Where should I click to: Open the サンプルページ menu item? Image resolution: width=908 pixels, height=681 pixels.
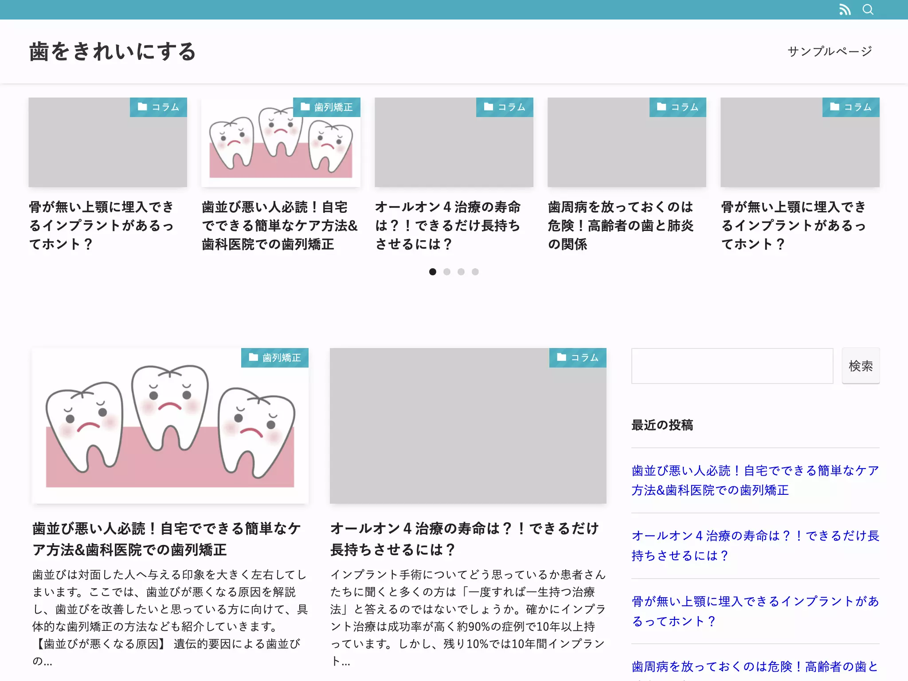pyautogui.click(x=830, y=51)
